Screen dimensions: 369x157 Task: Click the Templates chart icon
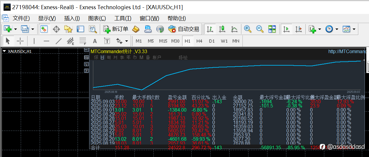(x=346, y=29)
